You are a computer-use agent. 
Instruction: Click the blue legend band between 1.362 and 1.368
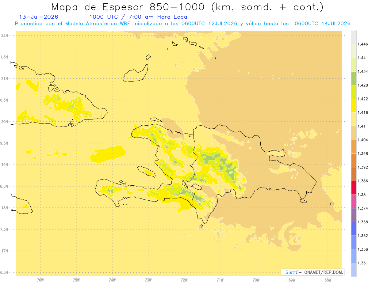[354, 229]
